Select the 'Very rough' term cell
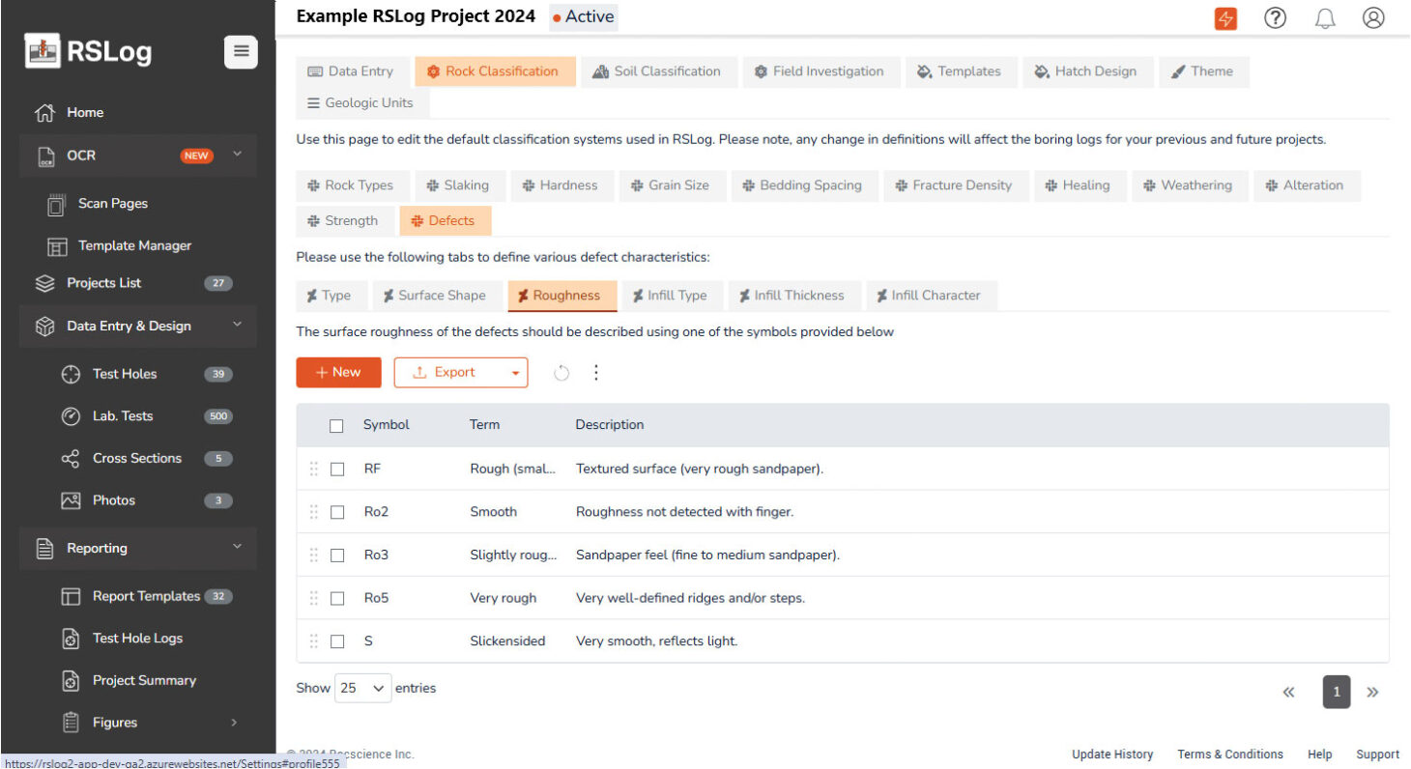1411x769 pixels. coord(504,598)
